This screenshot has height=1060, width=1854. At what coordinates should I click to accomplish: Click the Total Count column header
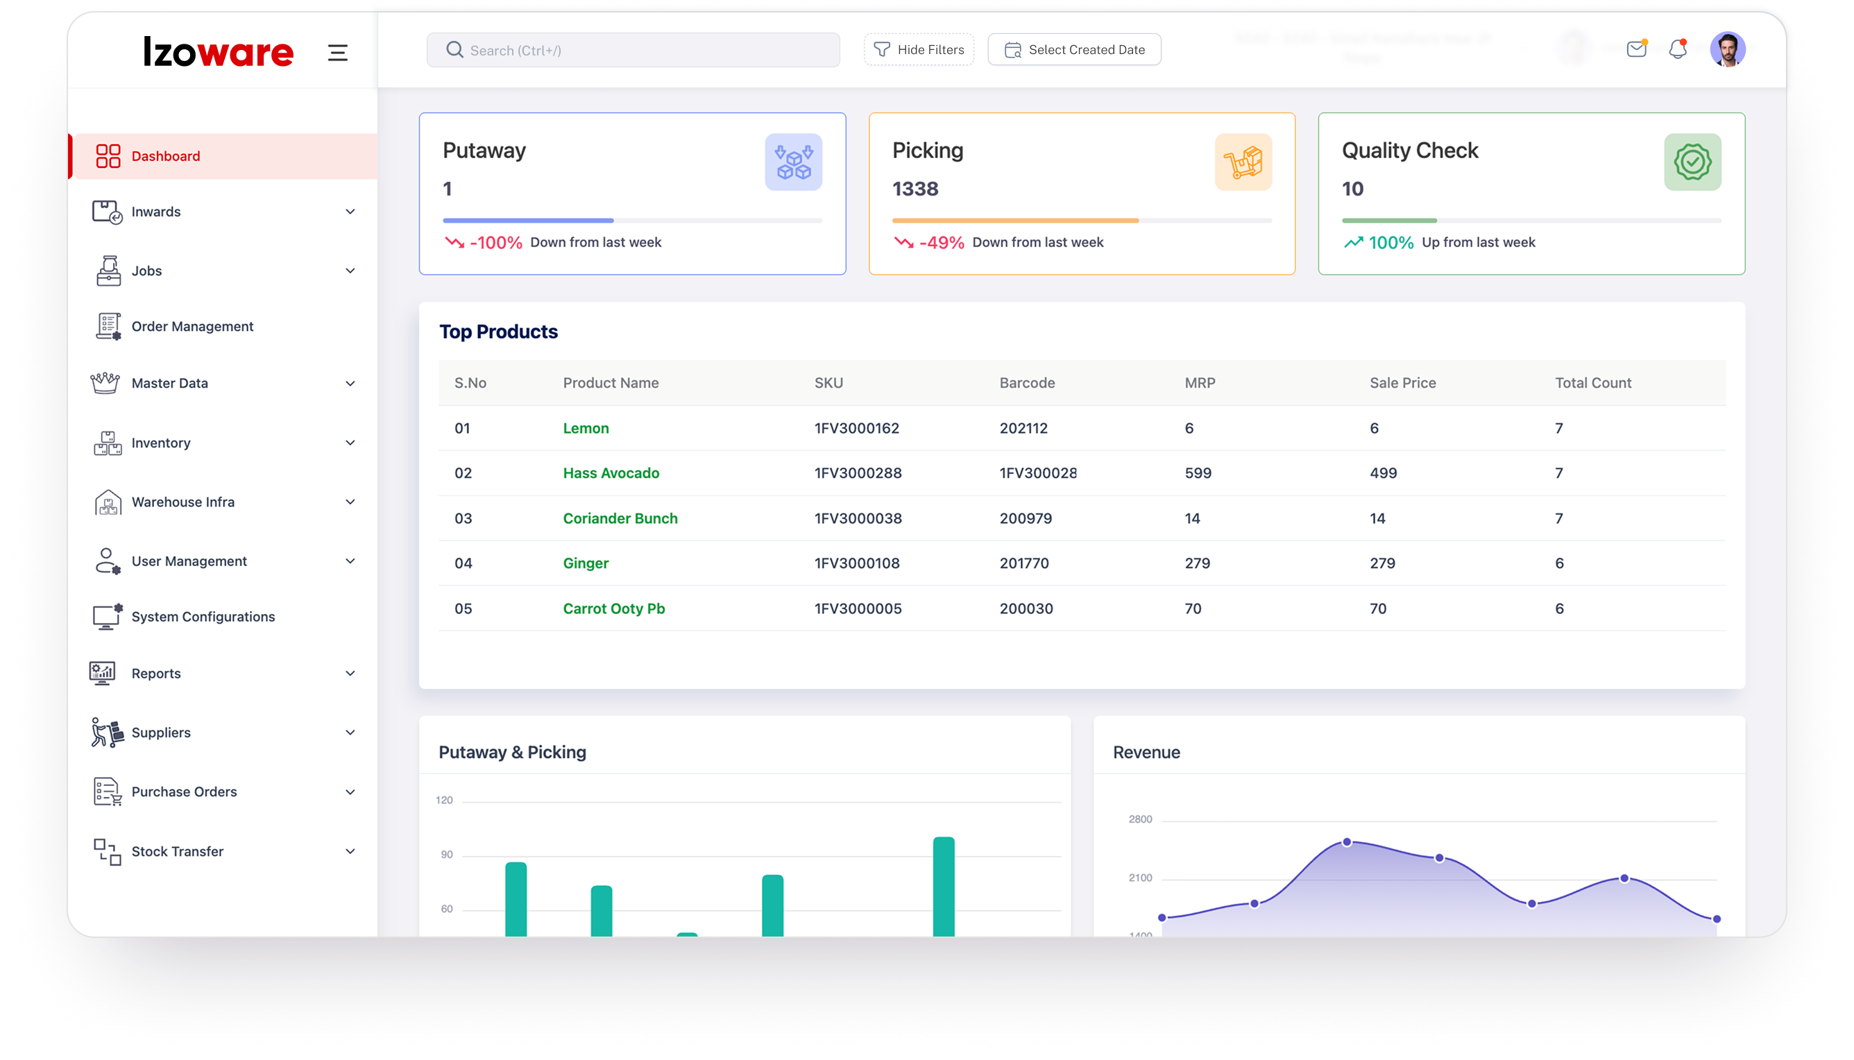(x=1592, y=383)
